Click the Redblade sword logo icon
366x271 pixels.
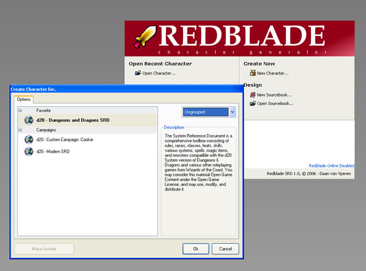(145, 37)
